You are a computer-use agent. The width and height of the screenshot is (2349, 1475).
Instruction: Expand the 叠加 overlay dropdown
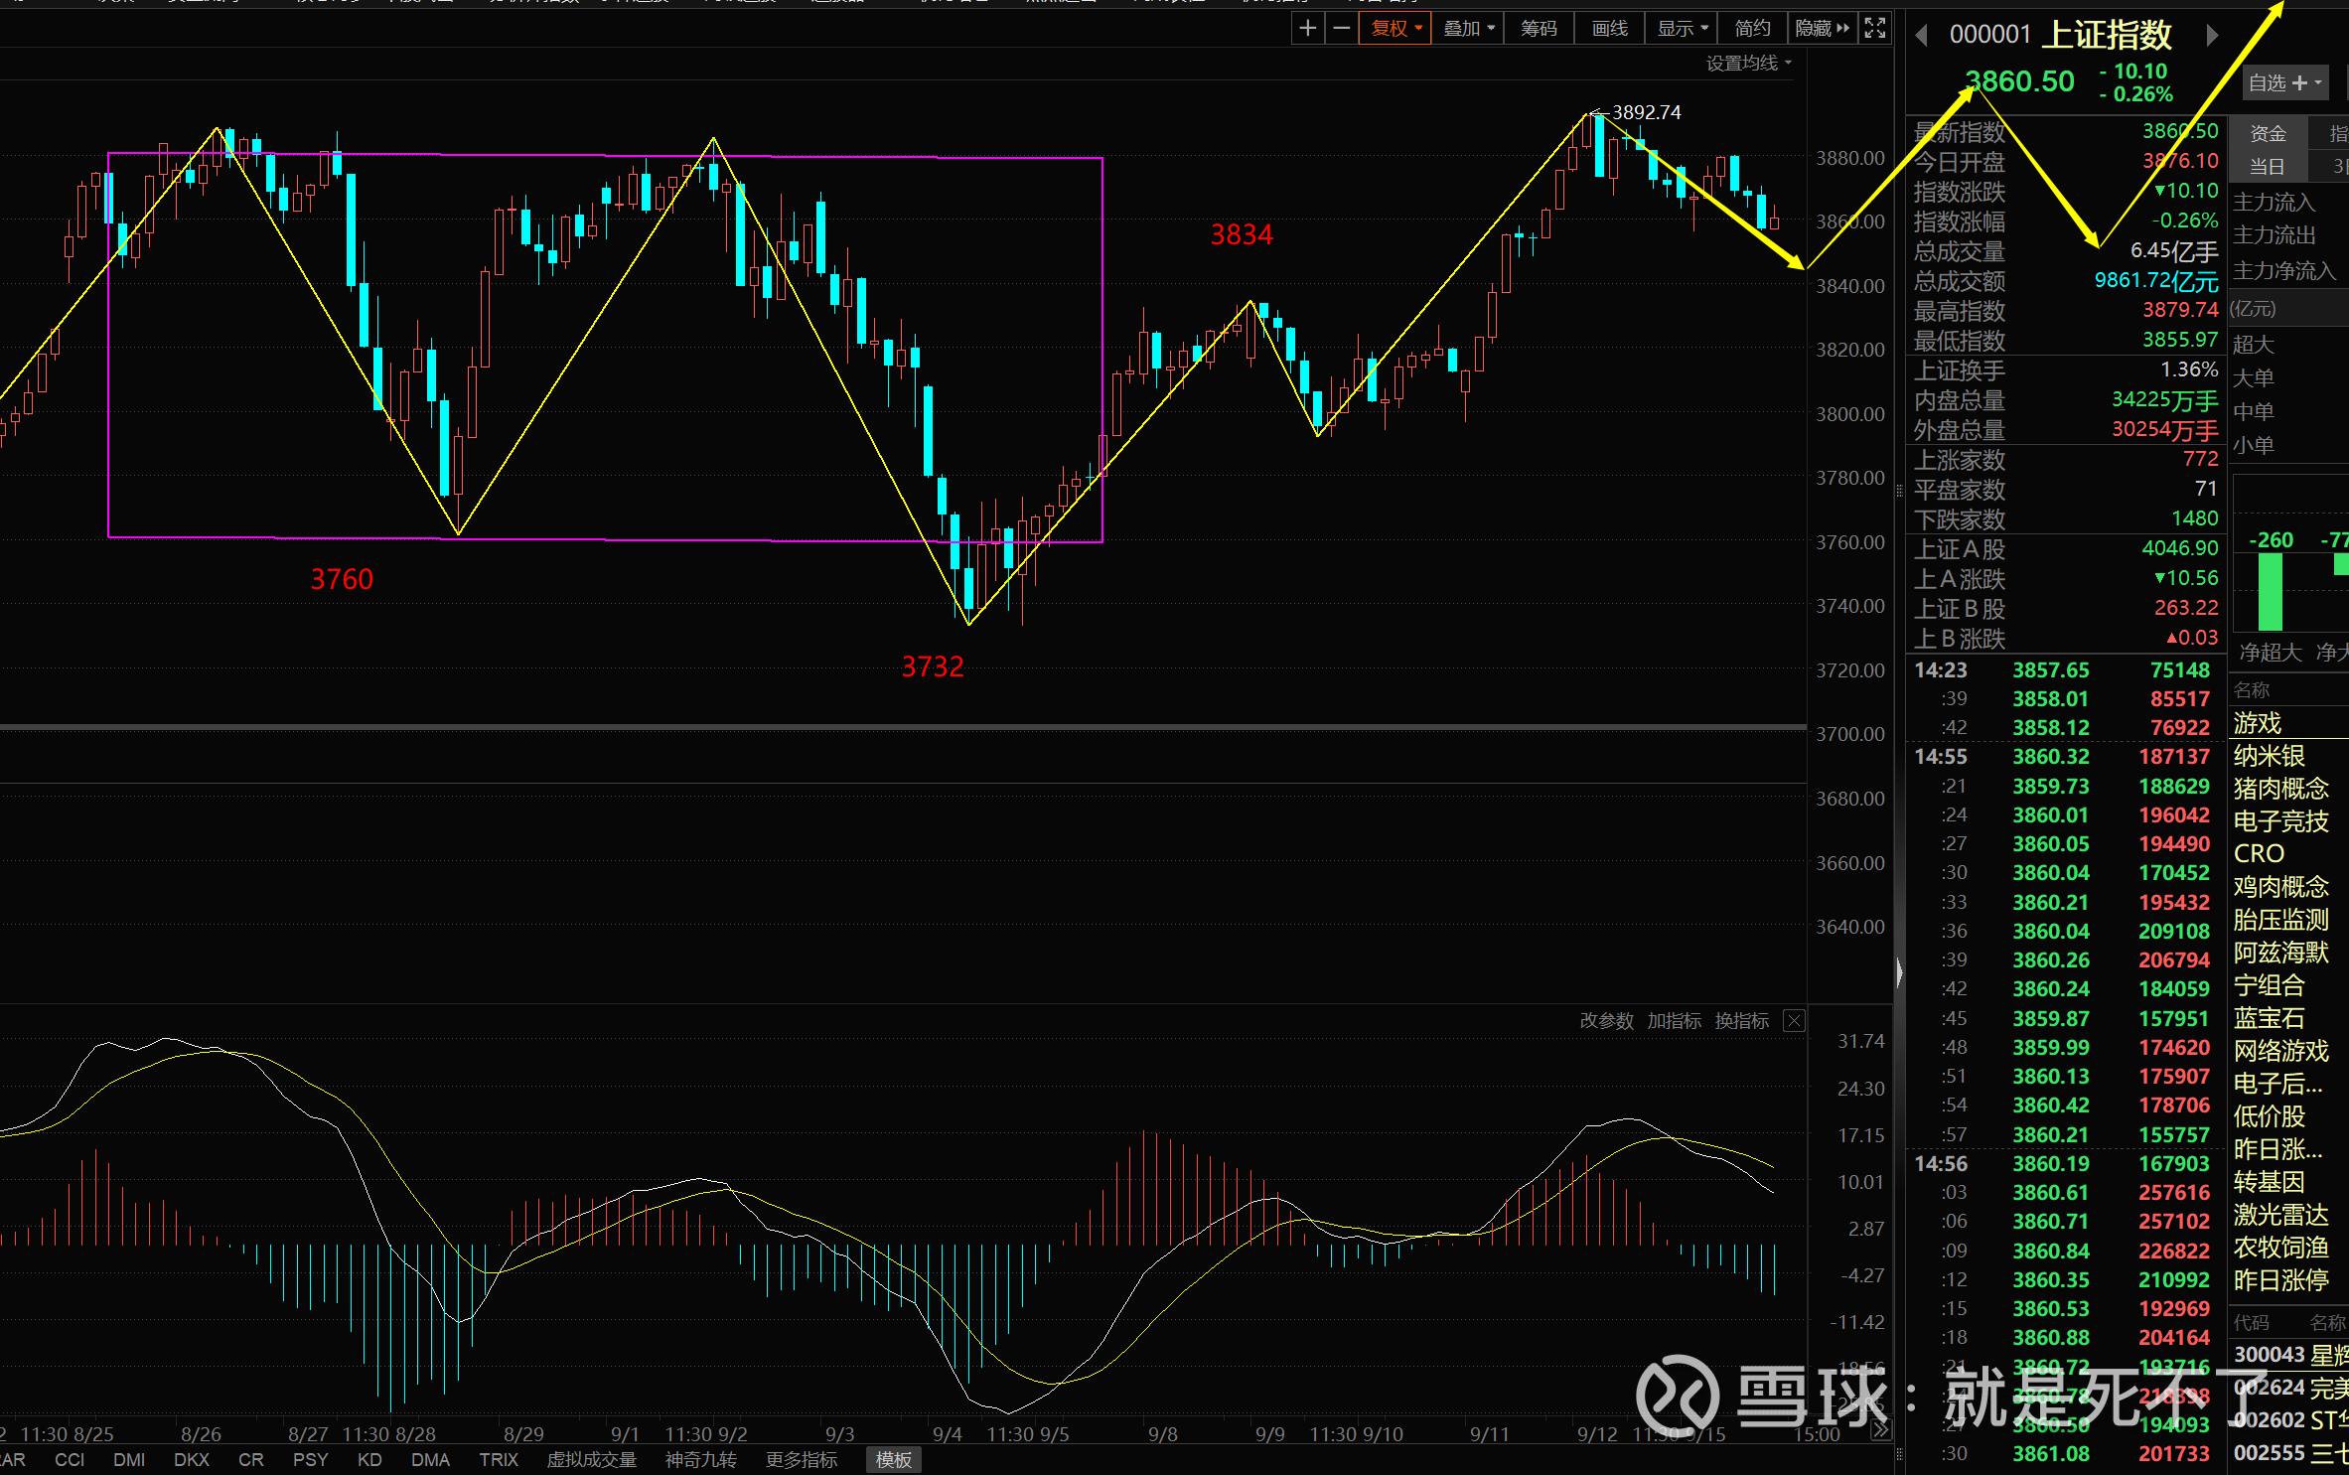click(1468, 29)
